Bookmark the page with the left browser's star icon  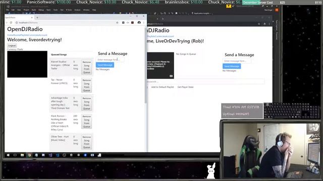117,23
